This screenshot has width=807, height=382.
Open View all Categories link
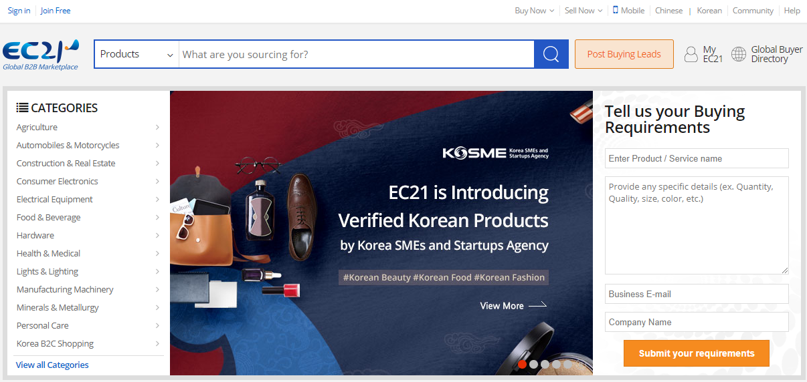coord(52,365)
